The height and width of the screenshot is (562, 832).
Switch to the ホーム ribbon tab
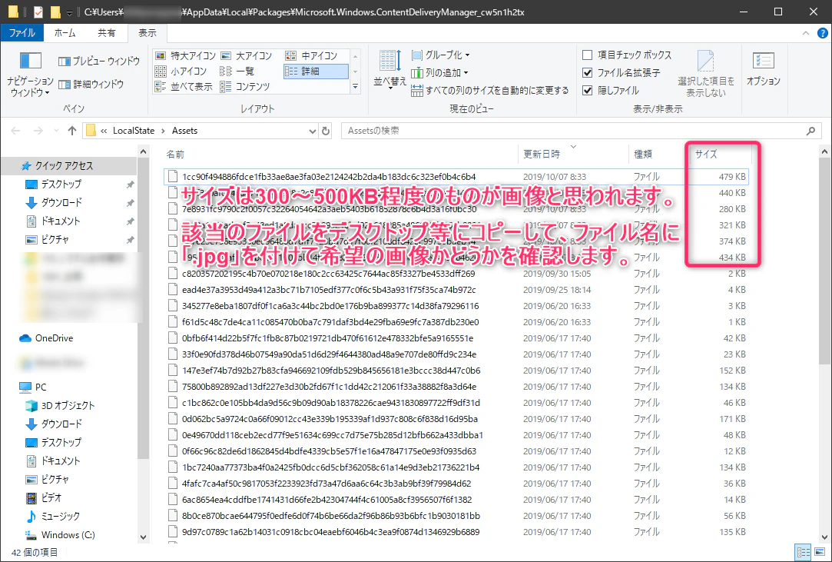click(65, 33)
